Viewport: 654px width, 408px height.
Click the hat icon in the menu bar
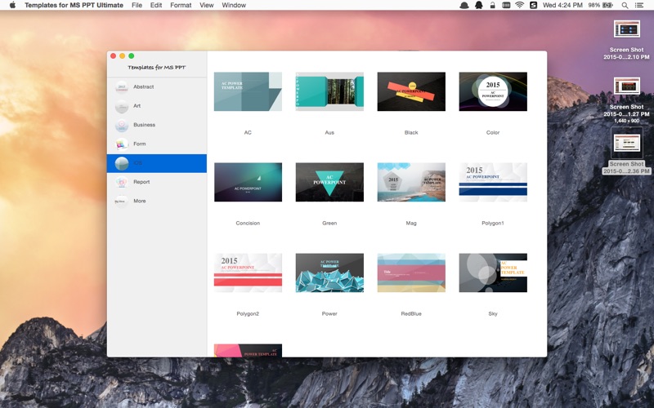coord(464,5)
